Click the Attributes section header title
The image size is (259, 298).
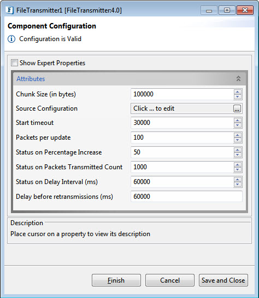[31, 79]
